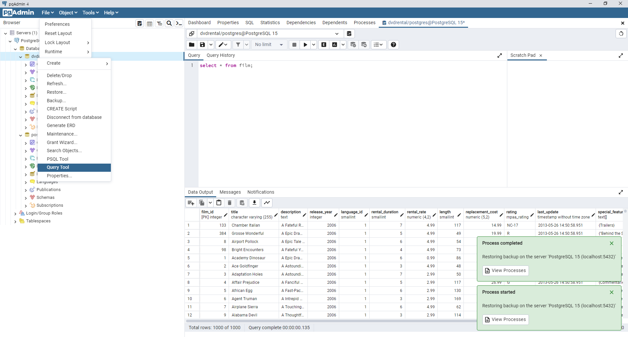628x337 pixels.
Task: Open the Filter options dropdown arrow
Action: 247,45
